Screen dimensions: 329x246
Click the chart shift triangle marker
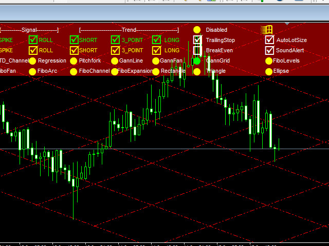point(287,24)
